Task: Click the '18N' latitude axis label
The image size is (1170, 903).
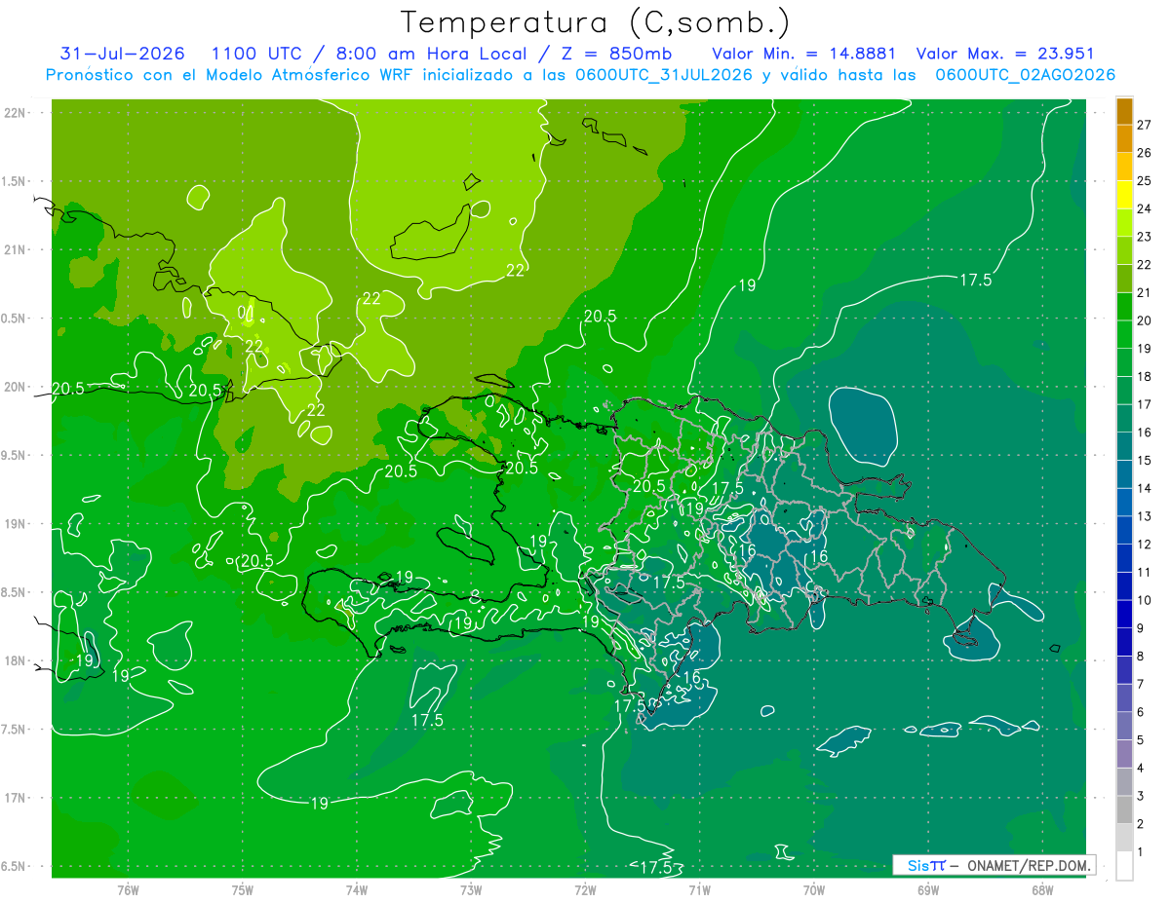Action: [x=16, y=661]
